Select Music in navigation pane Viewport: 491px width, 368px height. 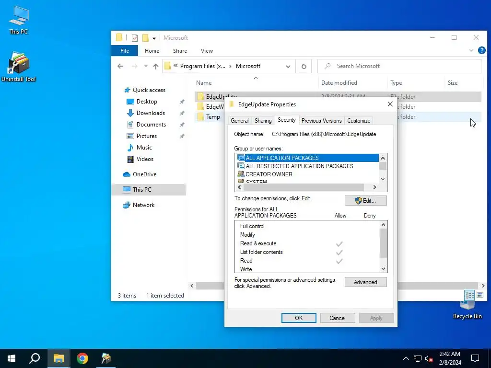point(144,148)
